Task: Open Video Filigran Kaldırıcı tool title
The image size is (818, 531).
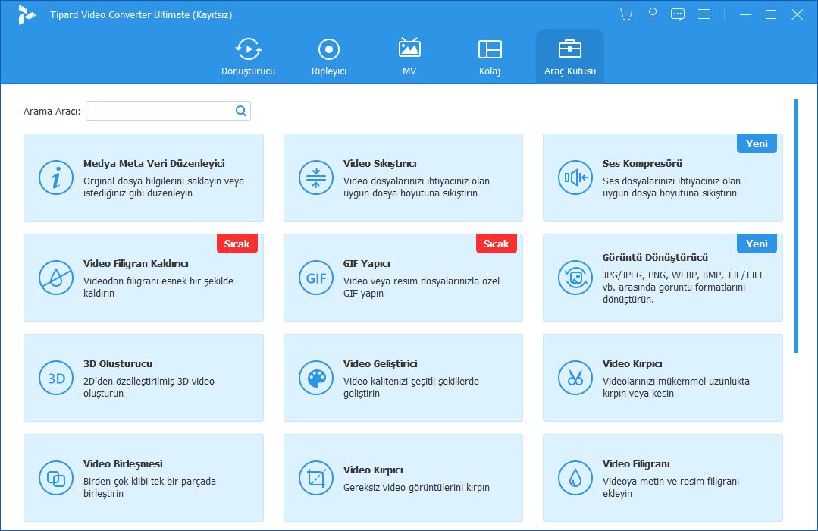Action: (x=136, y=264)
